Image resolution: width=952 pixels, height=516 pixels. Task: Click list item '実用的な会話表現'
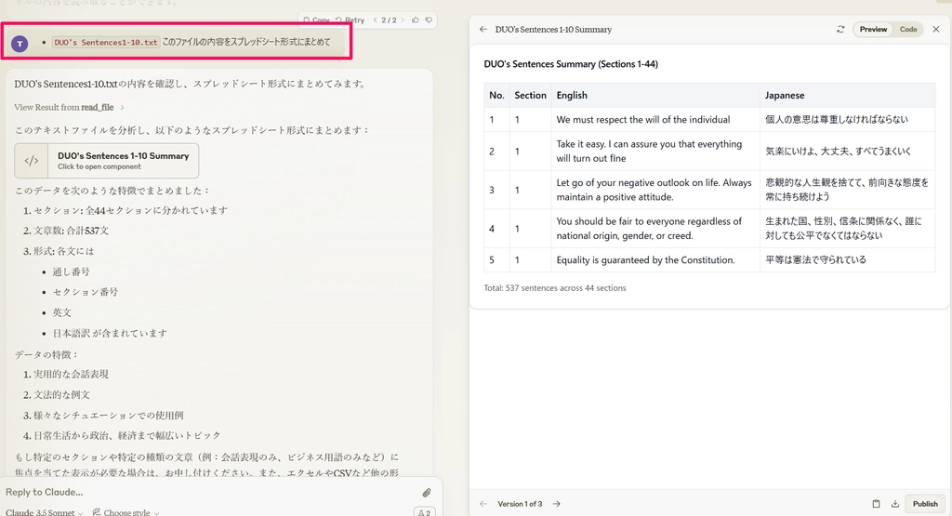coord(71,375)
